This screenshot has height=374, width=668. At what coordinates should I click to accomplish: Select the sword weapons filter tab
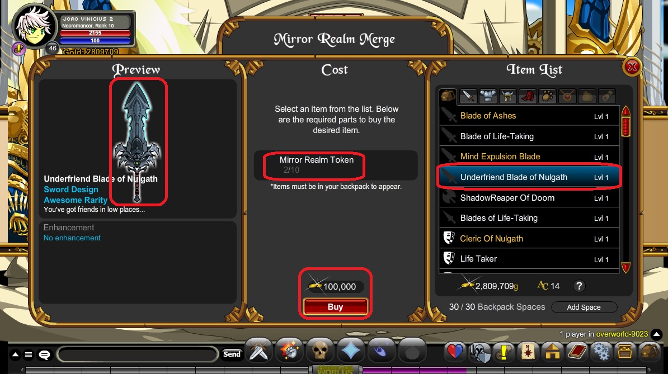[x=468, y=97]
